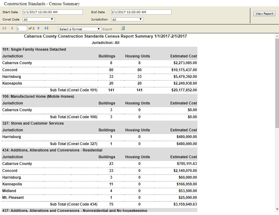Focus the End Date field
Screen dimensions: 279x215
[141, 12]
